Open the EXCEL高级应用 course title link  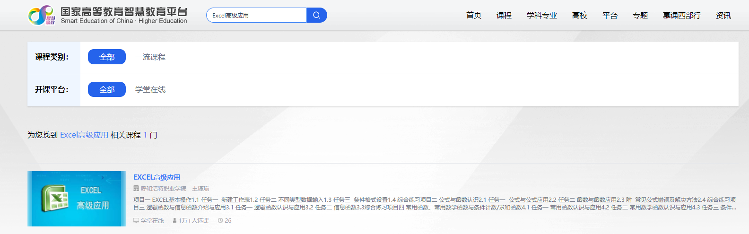157,177
